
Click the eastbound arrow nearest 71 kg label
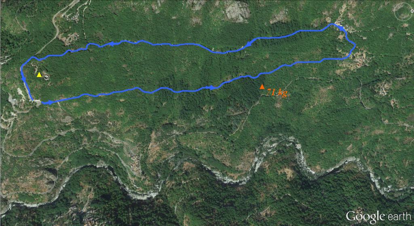coord(213,88)
